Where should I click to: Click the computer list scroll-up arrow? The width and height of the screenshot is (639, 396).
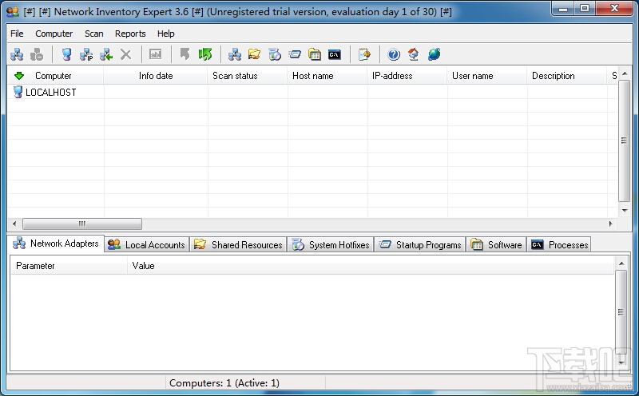(x=625, y=73)
